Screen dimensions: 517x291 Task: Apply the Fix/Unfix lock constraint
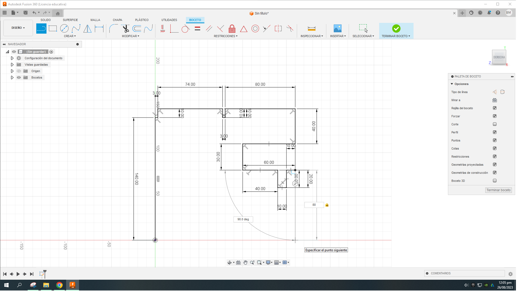point(232,29)
